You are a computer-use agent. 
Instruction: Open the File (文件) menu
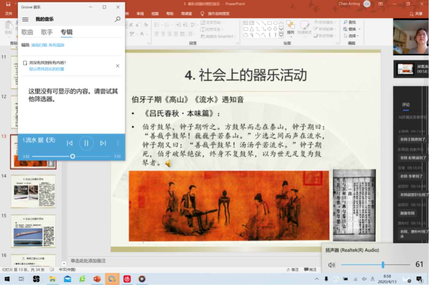point(9,14)
